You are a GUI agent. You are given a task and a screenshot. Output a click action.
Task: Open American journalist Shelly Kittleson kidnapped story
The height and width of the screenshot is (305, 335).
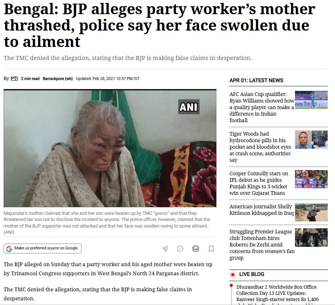(262, 210)
